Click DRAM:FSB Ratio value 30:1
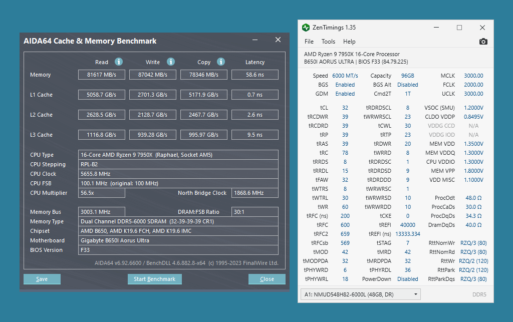513x322 pixels. [x=255, y=212]
